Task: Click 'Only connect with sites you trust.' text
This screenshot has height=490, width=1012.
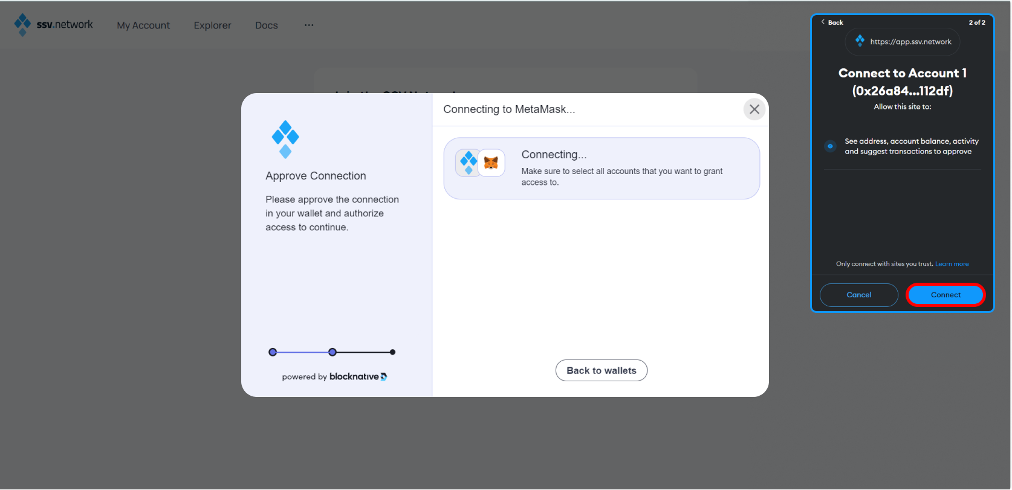Action: pyautogui.click(x=884, y=264)
